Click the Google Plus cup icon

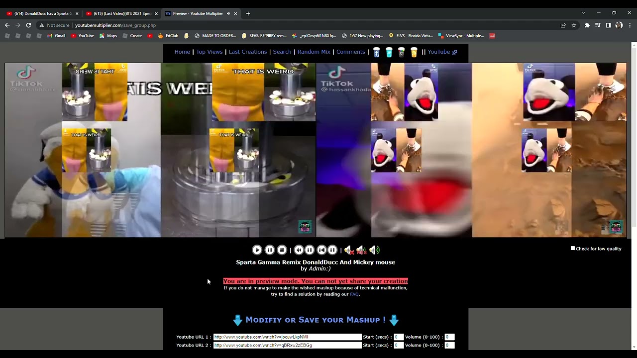pyautogui.click(x=401, y=52)
